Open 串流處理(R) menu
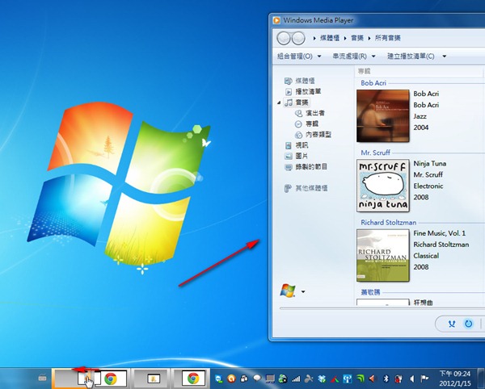Viewport: 485px width, 389px height. click(354, 56)
